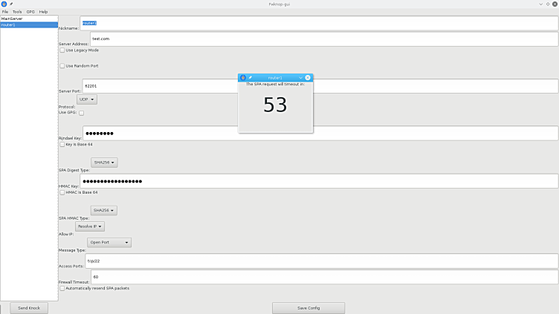Click the app icon in router1 popup titlebar
This screenshot has width=559, height=314.
coord(243,77)
